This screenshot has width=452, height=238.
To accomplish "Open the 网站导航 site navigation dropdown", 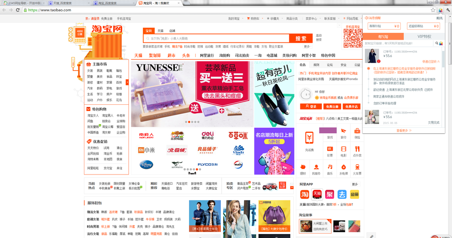I will [x=352, y=18].
